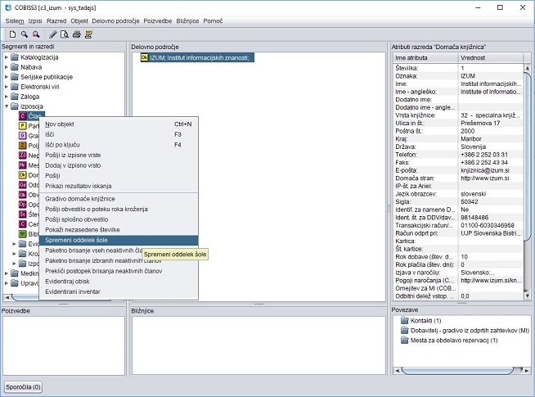
Task: Open the Razred menu
Action: pyautogui.click(x=56, y=21)
